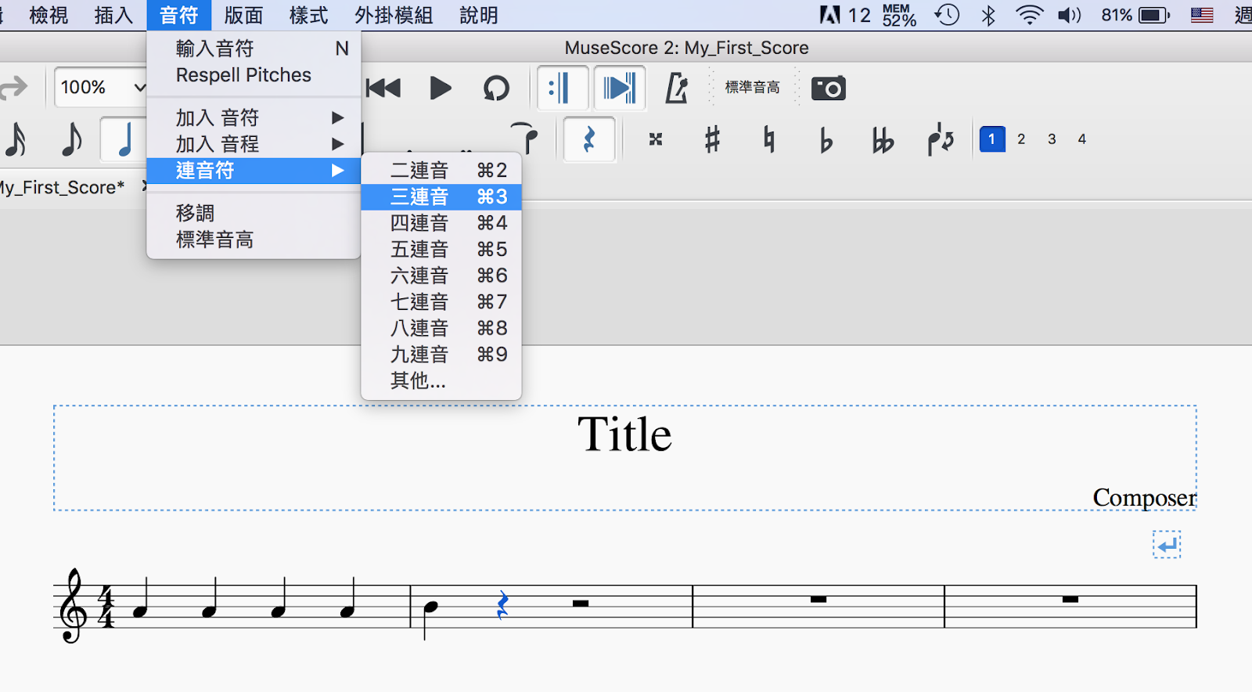Select the 連音符 submenu entry
Image resolution: width=1252 pixels, height=692 pixels.
[x=254, y=171]
